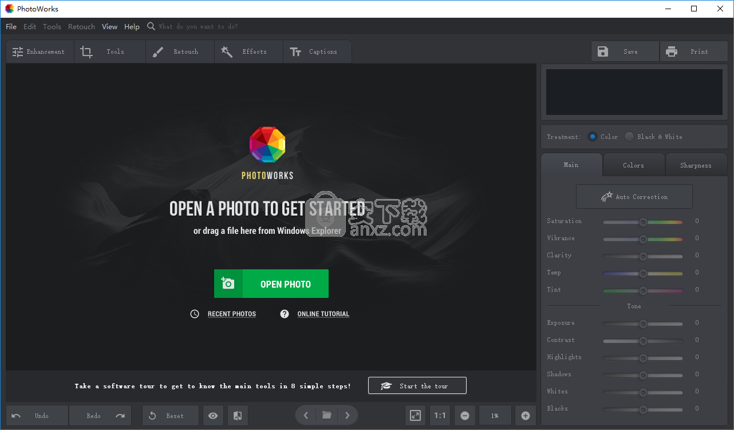Click the before/after compare icon
Image resolution: width=734 pixels, height=430 pixels.
click(x=238, y=416)
